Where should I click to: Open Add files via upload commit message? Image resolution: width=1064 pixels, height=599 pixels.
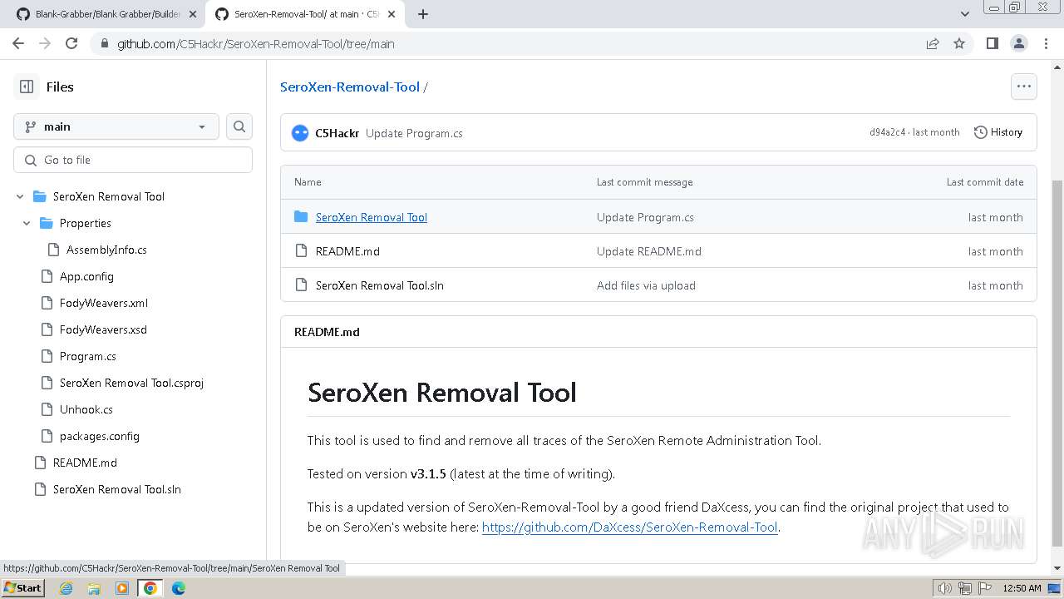point(646,285)
